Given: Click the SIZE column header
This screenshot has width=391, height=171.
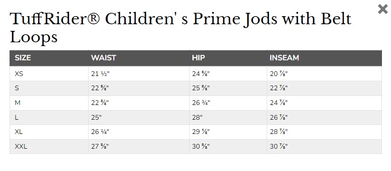Looking at the screenshot, I should click(23, 58).
